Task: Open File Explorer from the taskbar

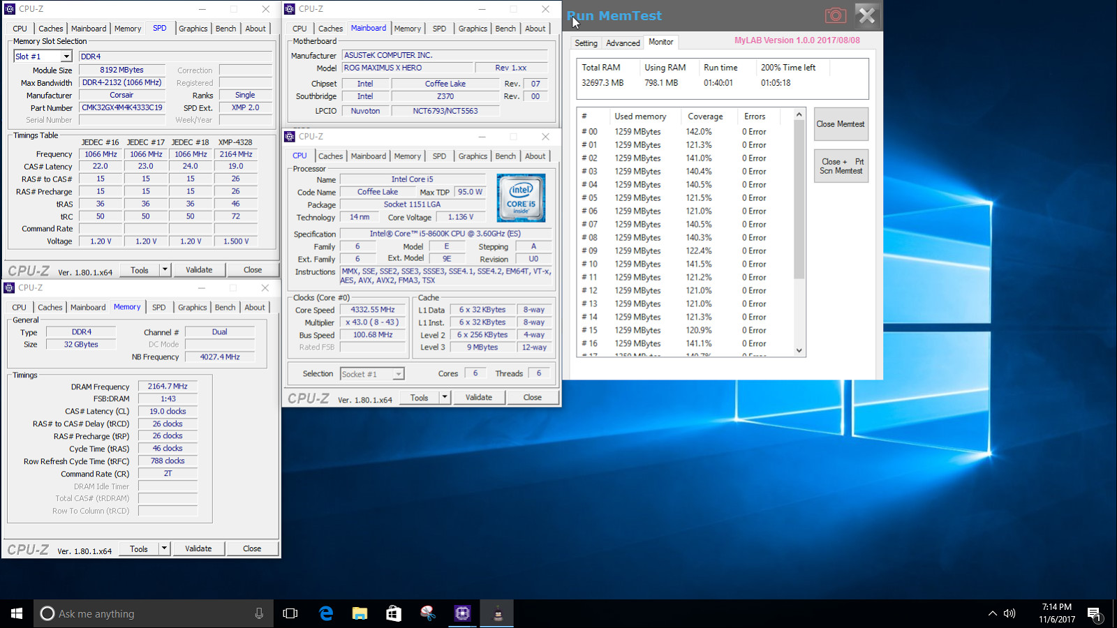Action: pos(360,613)
